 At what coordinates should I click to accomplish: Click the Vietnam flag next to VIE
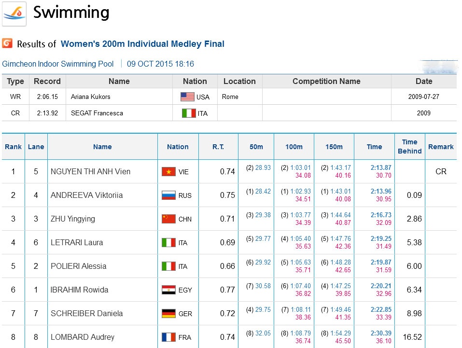point(168,172)
